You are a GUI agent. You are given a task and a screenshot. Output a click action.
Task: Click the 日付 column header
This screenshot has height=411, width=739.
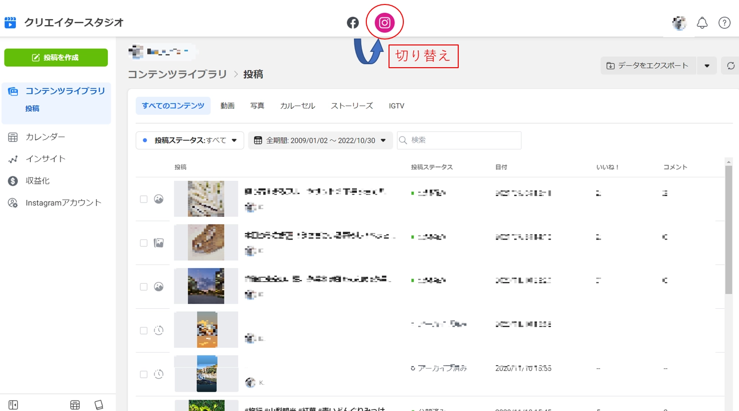(x=501, y=167)
